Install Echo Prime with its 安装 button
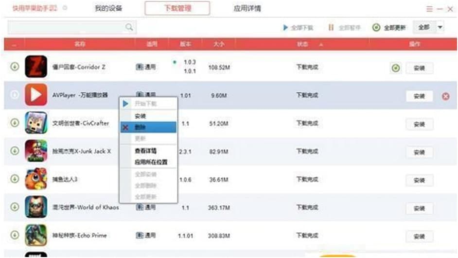This screenshot has height=258, width=458. pos(419,237)
